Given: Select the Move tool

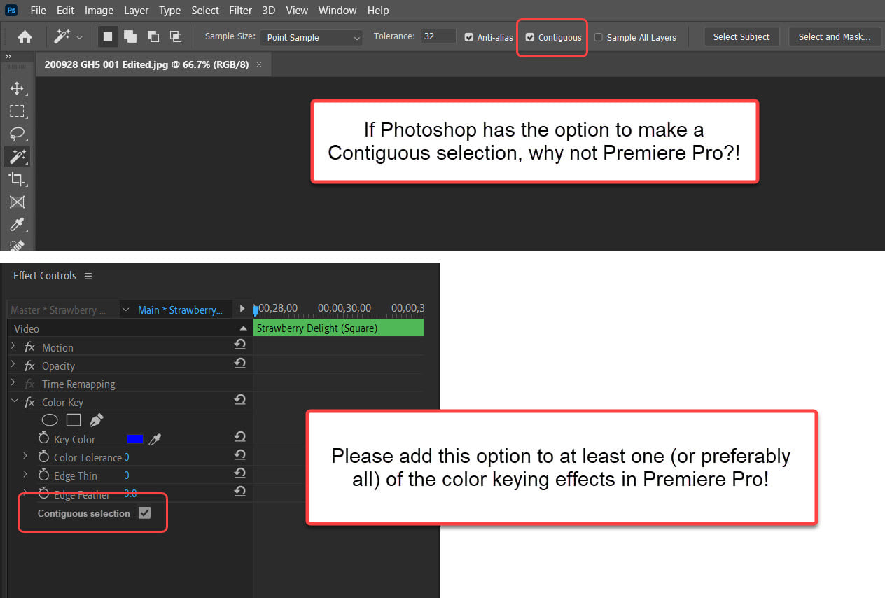Looking at the screenshot, I should click(x=18, y=88).
